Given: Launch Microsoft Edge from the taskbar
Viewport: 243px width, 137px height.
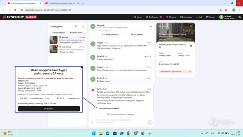Looking at the screenshot, I should click(108, 133).
